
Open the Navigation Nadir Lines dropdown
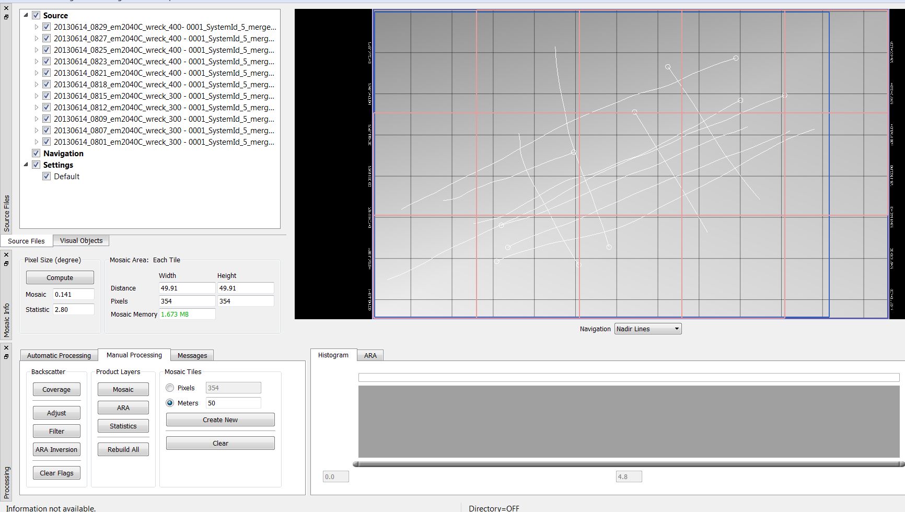(x=647, y=329)
